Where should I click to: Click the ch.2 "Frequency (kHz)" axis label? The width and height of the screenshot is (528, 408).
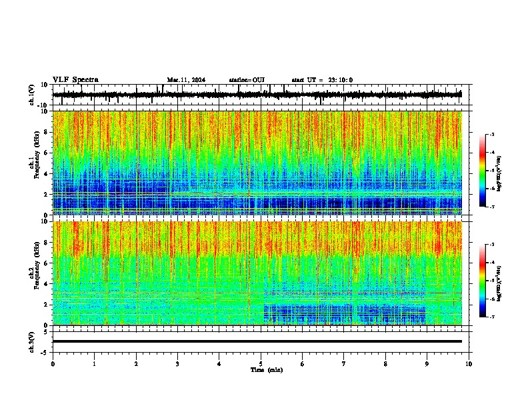pyautogui.click(x=37, y=265)
